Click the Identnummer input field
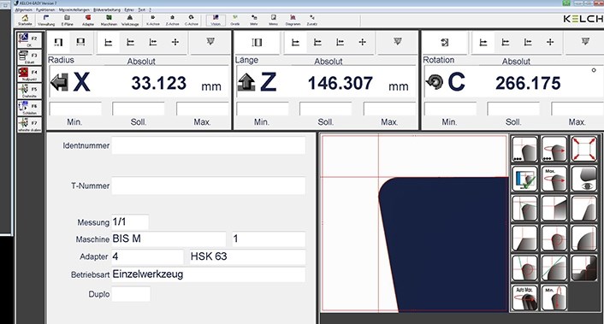Viewport: 604px width, 324px height. coord(209,145)
